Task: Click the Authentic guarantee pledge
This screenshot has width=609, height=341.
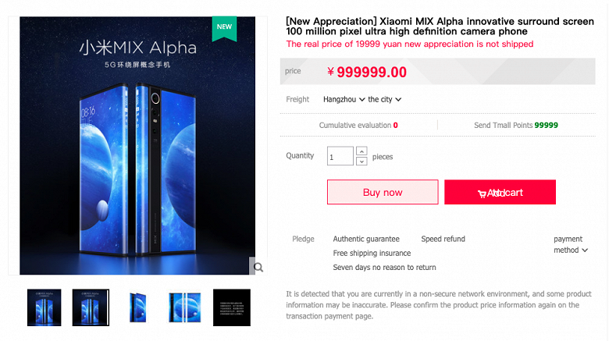Action: pos(366,239)
